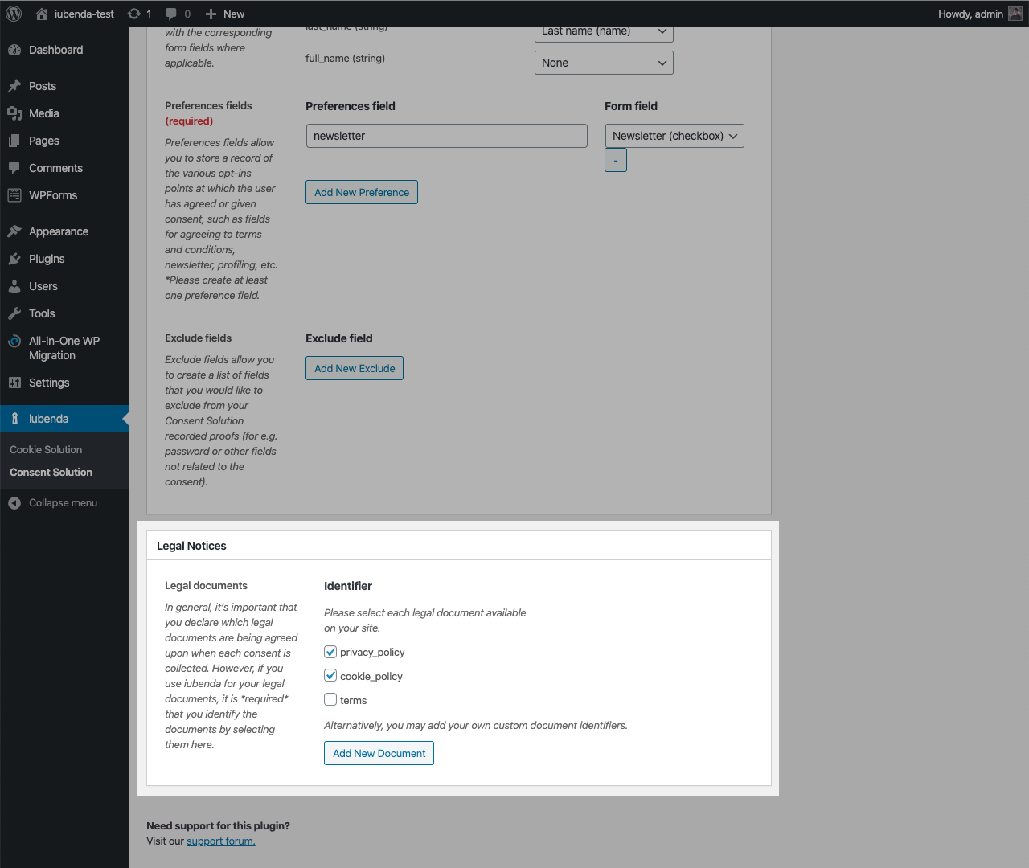Screen dimensions: 1029x868
Task: Open the WordPress logo menu in the admin bar
Action: coord(13,13)
